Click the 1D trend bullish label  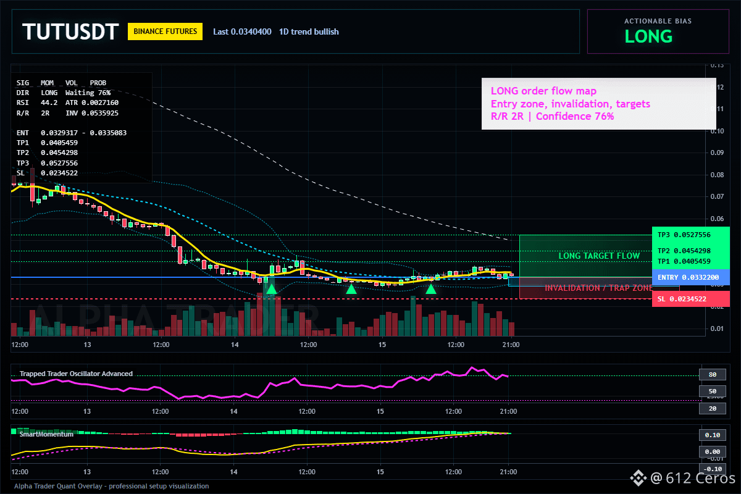pyautogui.click(x=309, y=31)
